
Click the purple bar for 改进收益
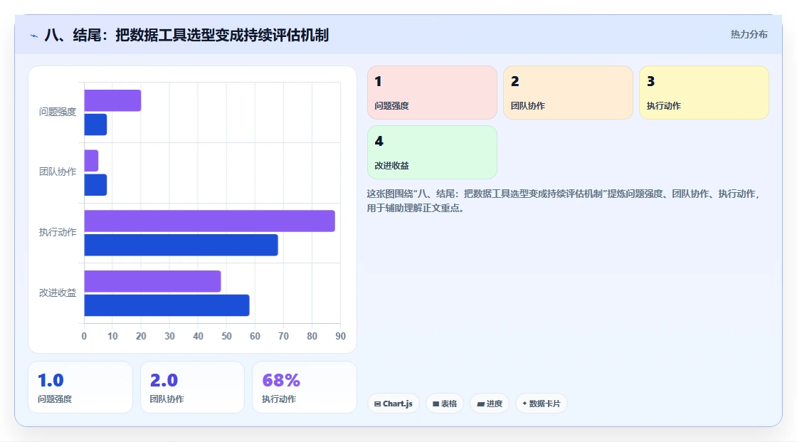pyautogui.click(x=152, y=281)
